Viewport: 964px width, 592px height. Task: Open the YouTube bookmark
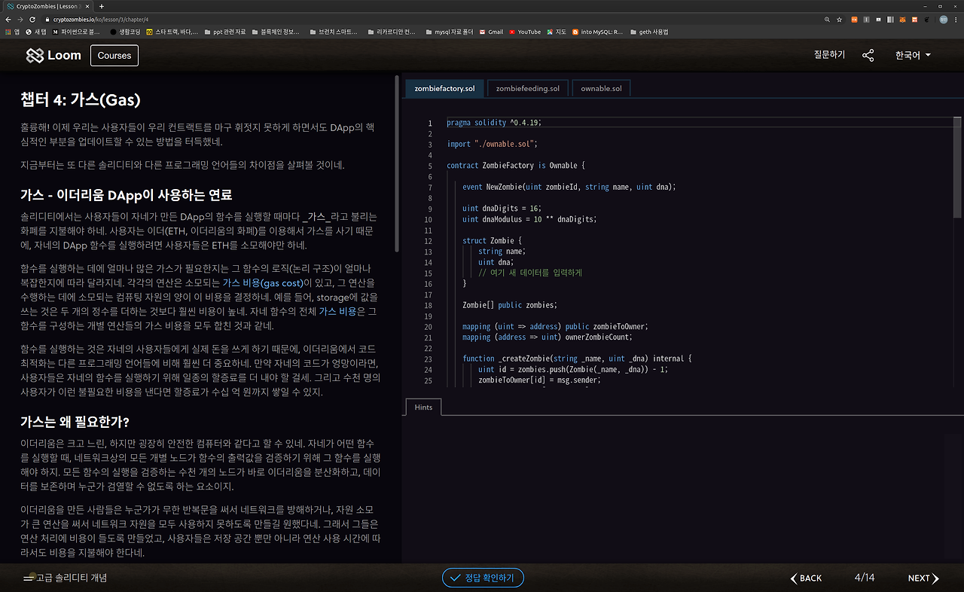pyautogui.click(x=525, y=32)
